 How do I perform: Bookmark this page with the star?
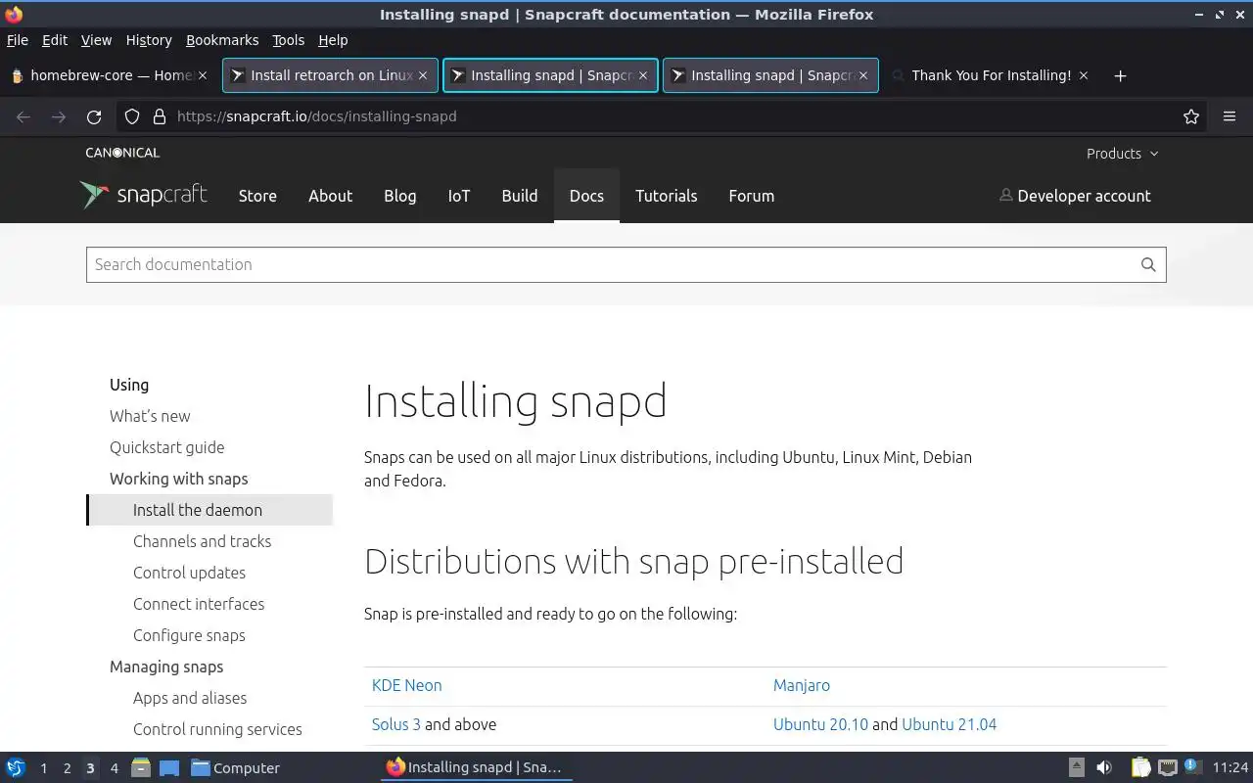tap(1191, 116)
